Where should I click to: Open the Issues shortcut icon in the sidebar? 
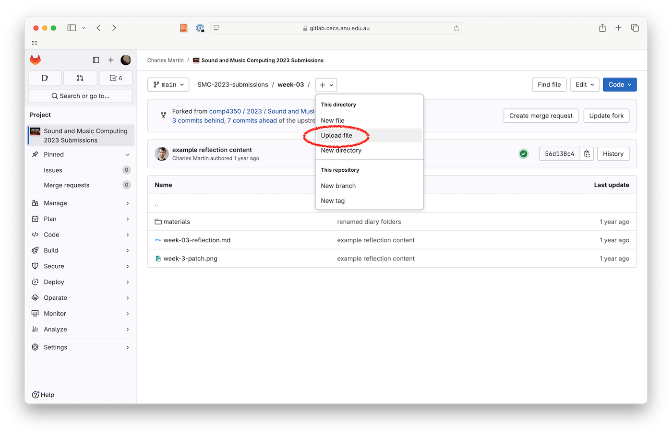click(x=45, y=78)
